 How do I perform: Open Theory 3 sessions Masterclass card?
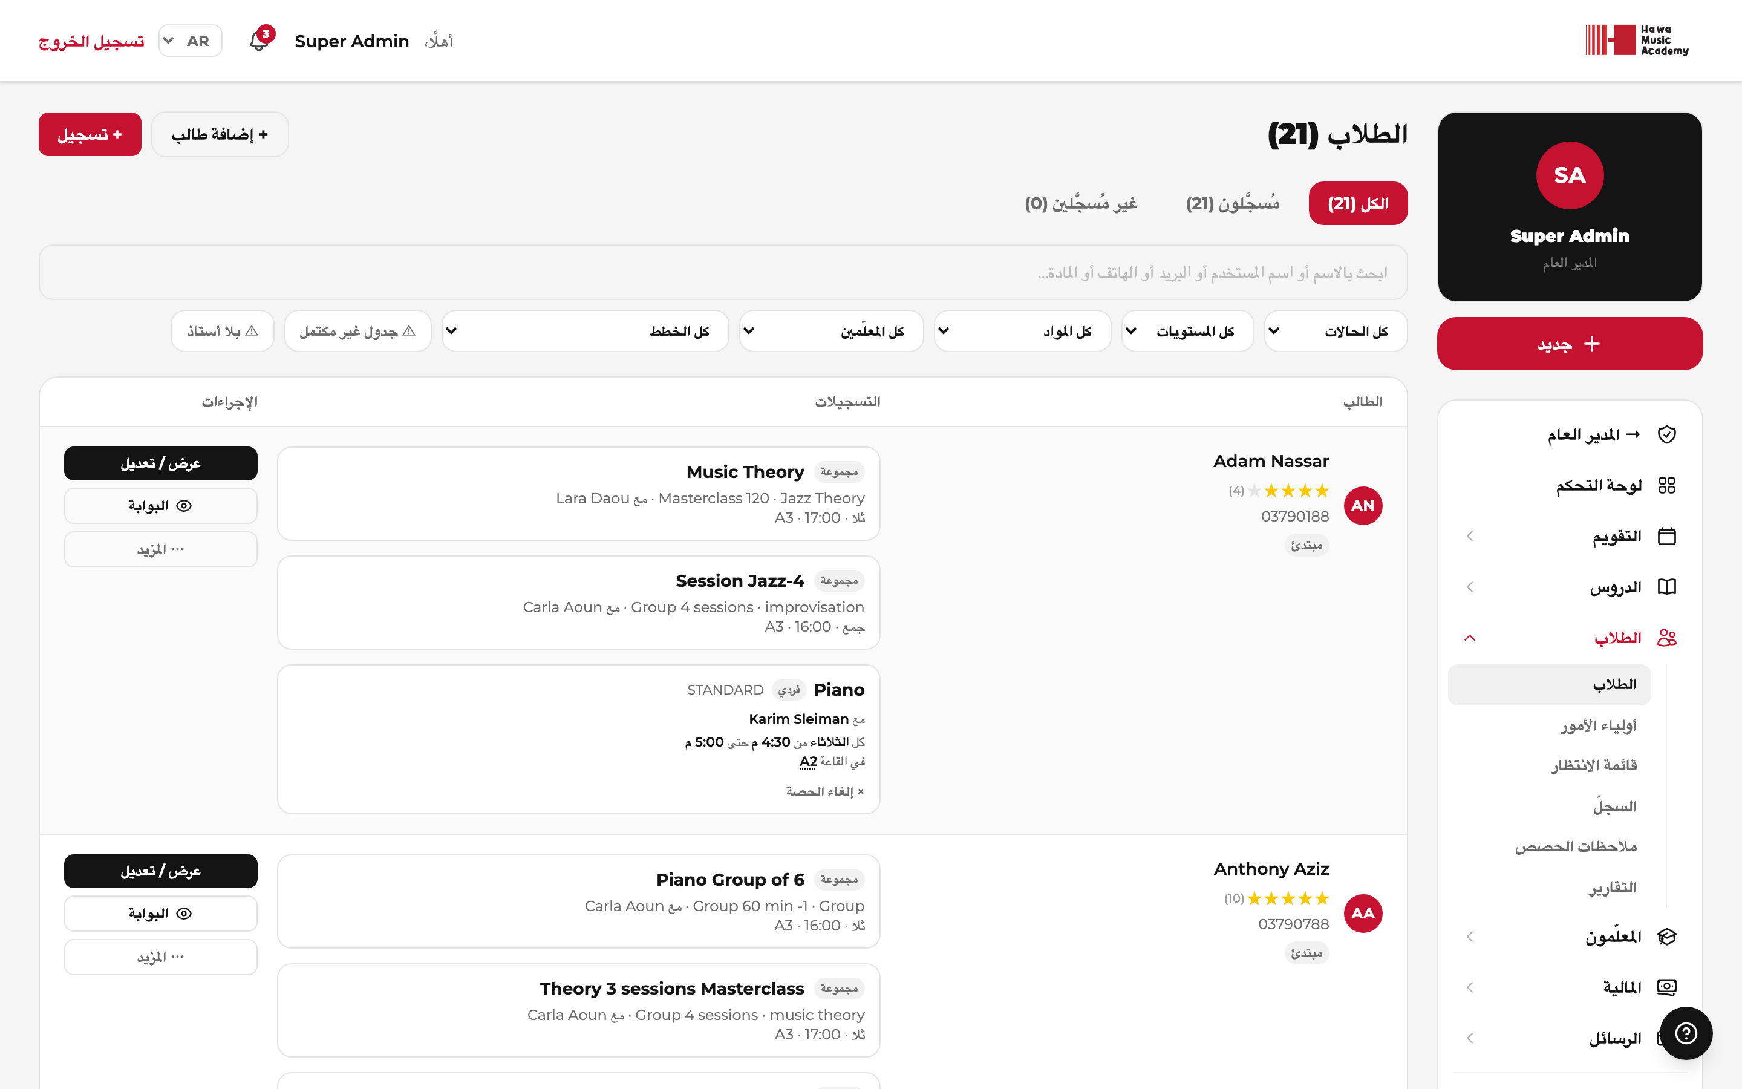579,1010
